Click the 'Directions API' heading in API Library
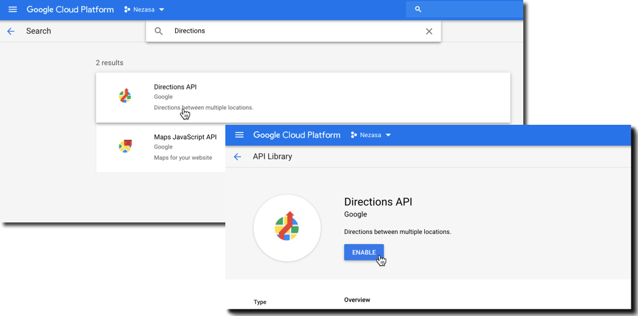This screenshot has width=638, height=316. pyautogui.click(x=379, y=201)
